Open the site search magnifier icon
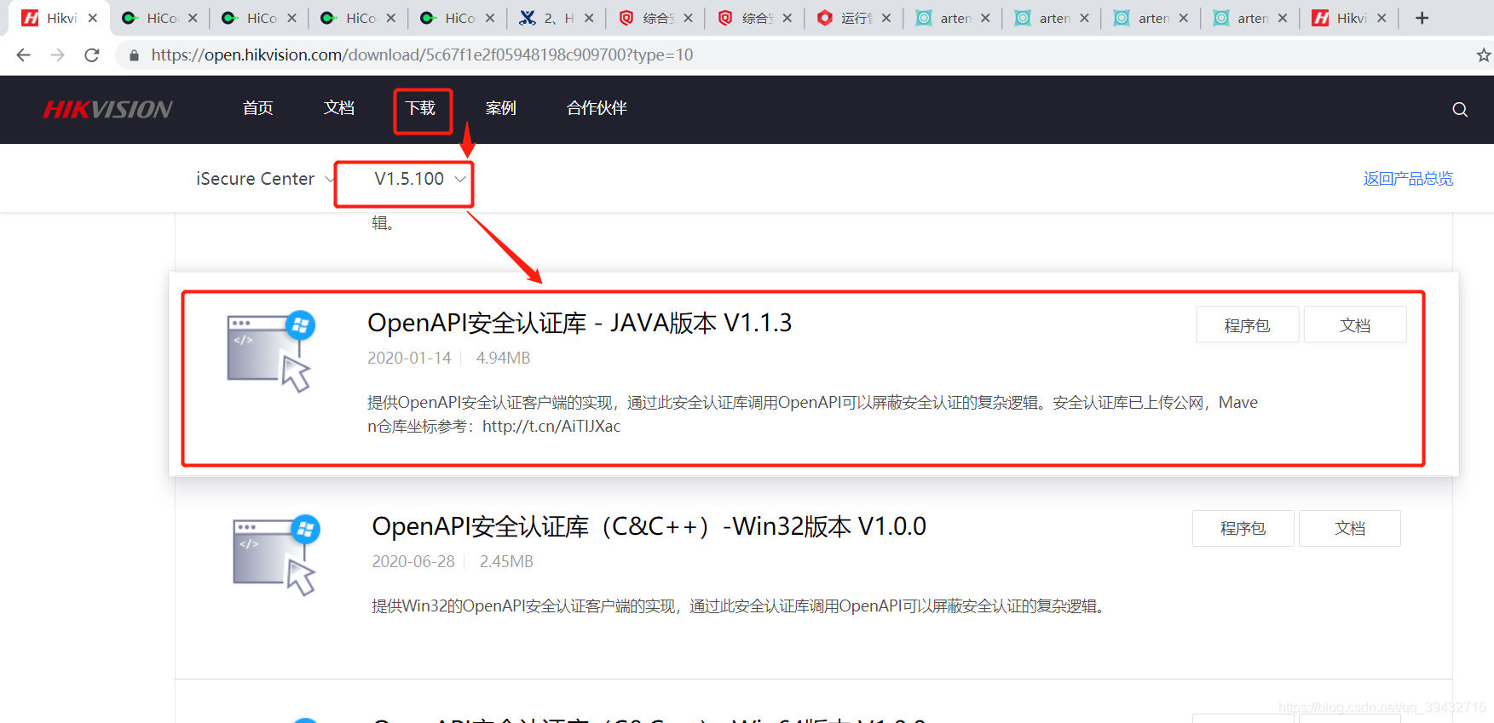1494x723 pixels. click(x=1460, y=109)
